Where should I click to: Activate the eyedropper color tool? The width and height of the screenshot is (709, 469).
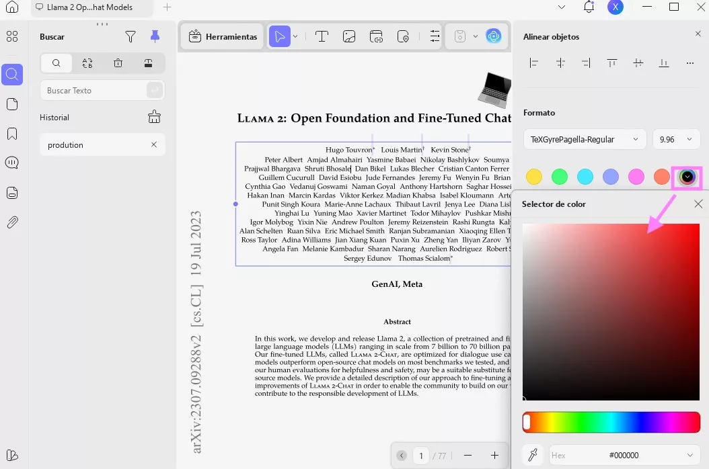[533, 455]
